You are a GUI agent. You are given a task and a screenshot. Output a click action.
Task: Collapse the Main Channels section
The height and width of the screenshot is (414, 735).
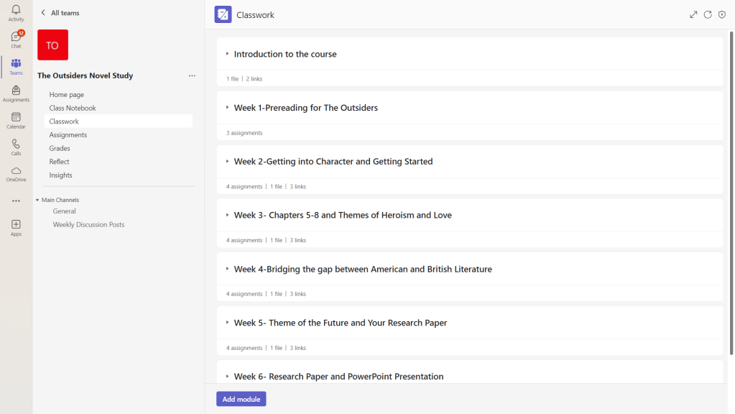coord(37,200)
